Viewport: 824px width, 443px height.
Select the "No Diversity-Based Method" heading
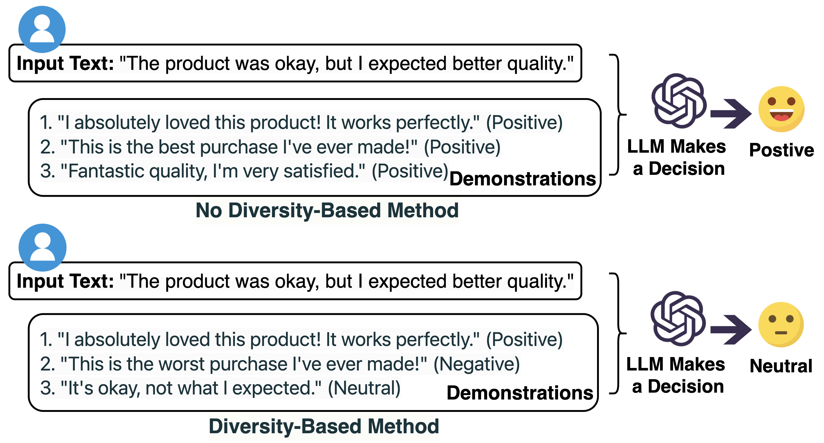pos(327,211)
